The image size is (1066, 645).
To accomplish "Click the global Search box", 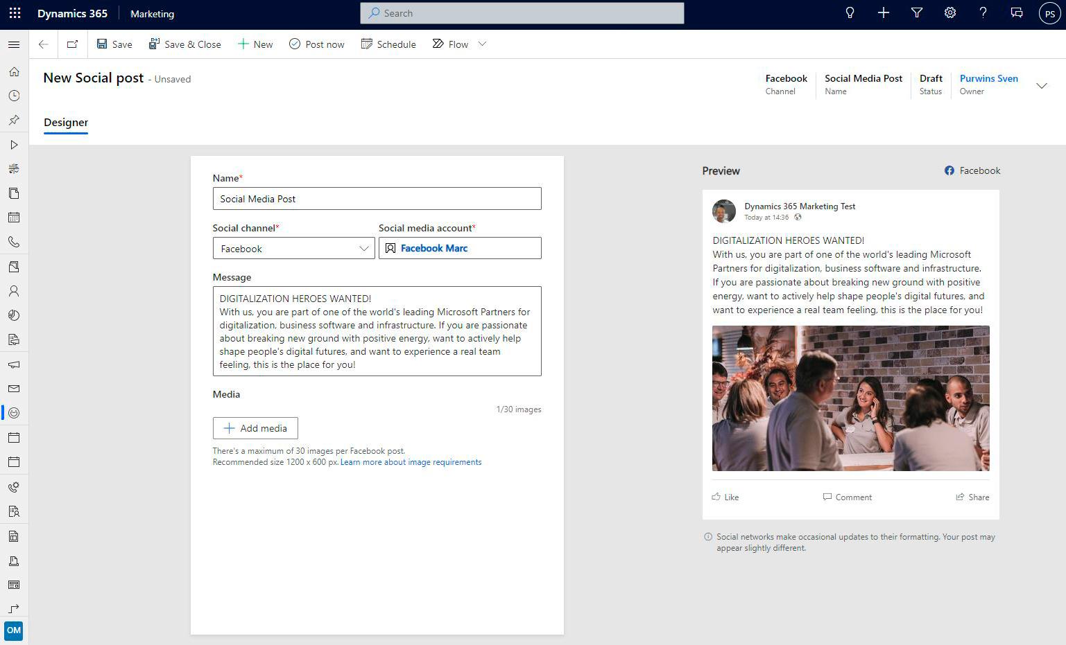I will click(x=522, y=12).
